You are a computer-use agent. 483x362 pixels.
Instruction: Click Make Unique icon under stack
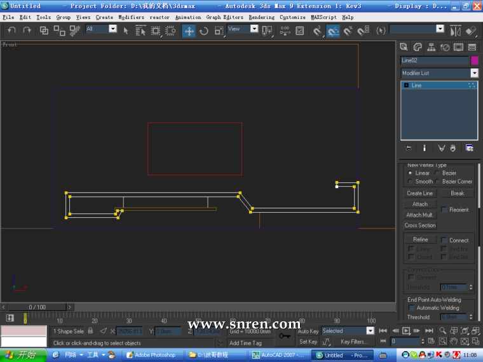point(442,148)
